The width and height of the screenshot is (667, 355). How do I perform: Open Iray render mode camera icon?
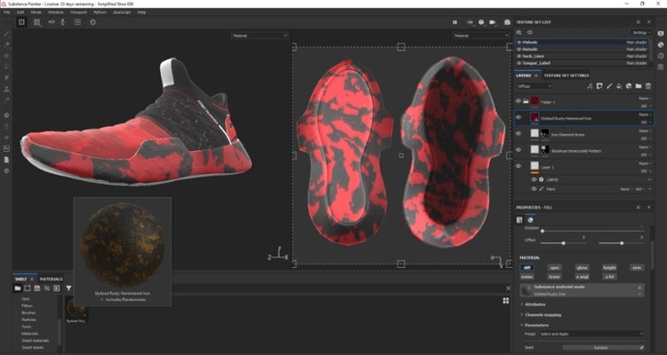tap(507, 22)
